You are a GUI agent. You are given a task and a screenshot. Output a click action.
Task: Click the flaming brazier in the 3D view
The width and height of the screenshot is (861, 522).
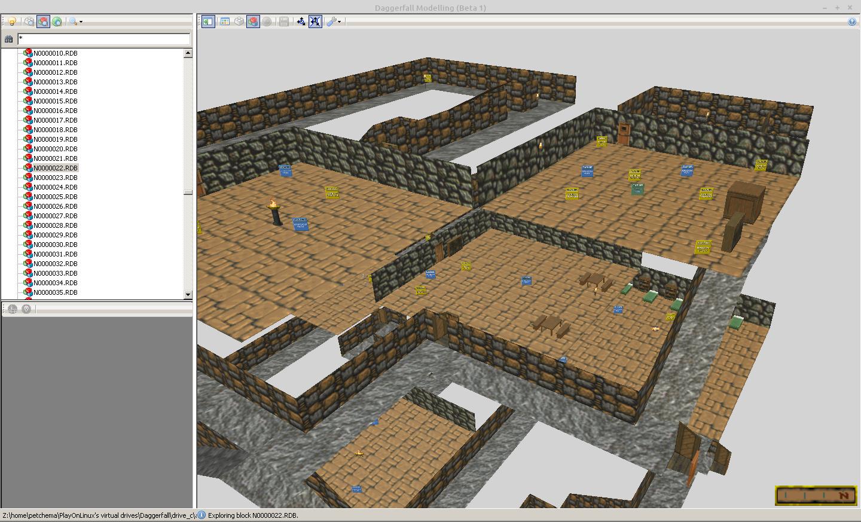[275, 212]
